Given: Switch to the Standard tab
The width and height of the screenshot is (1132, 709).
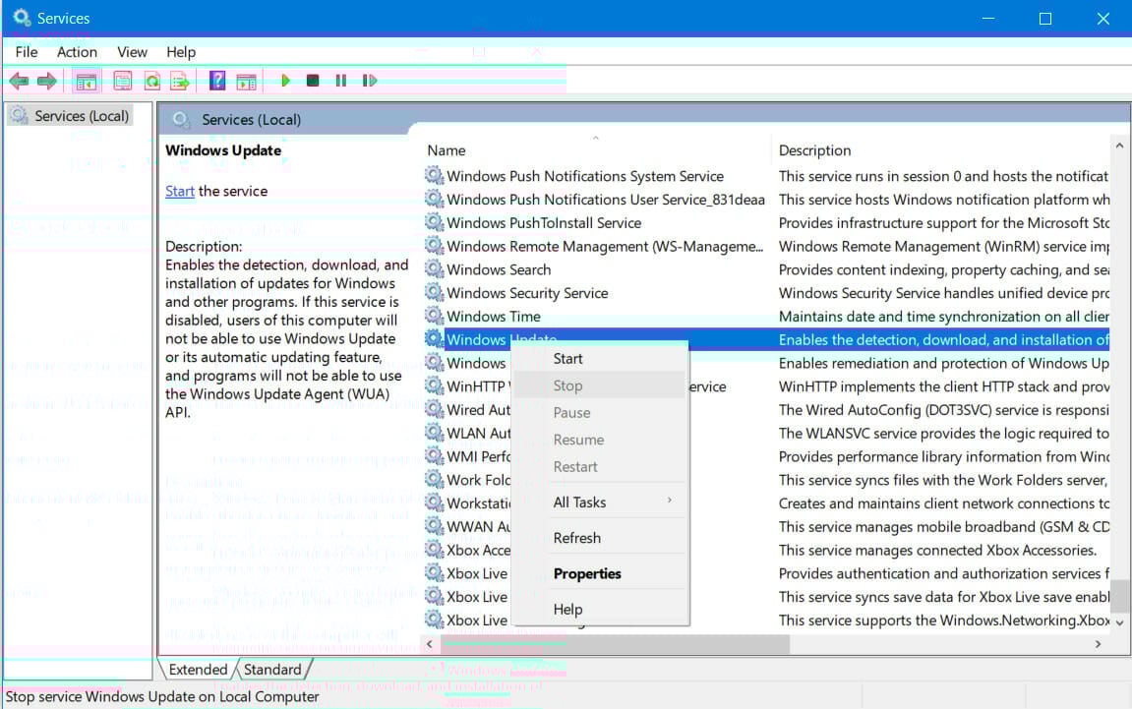Looking at the screenshot, I should point(272,670).
